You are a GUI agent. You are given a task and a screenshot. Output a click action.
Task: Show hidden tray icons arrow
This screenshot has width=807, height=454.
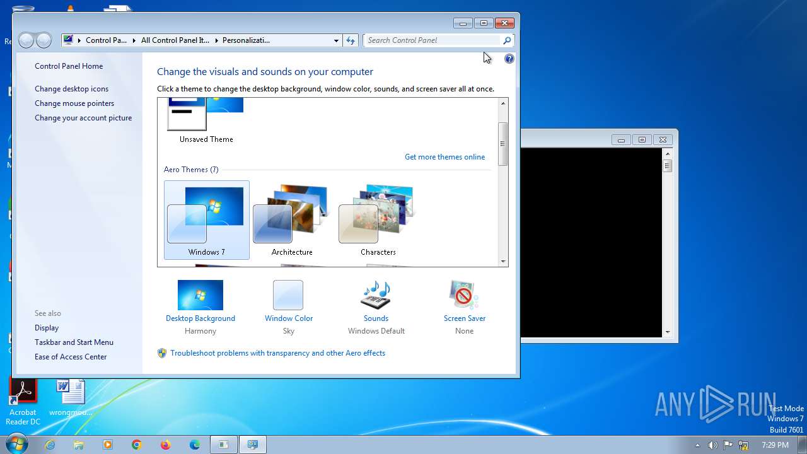pos(697,445)
